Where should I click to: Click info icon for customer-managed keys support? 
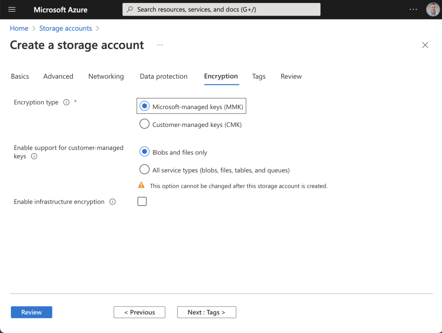[x=34, y=156]
